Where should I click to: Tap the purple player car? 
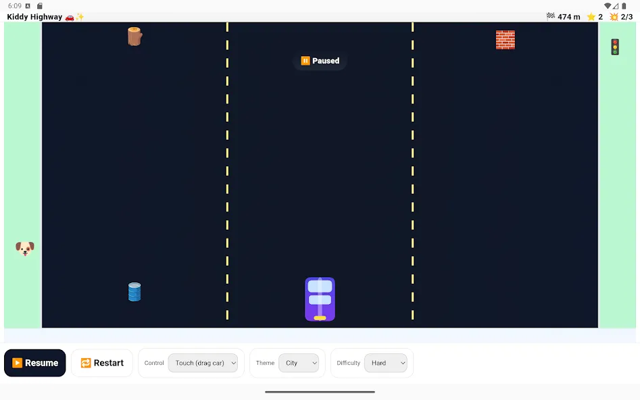tap(320, 299)
